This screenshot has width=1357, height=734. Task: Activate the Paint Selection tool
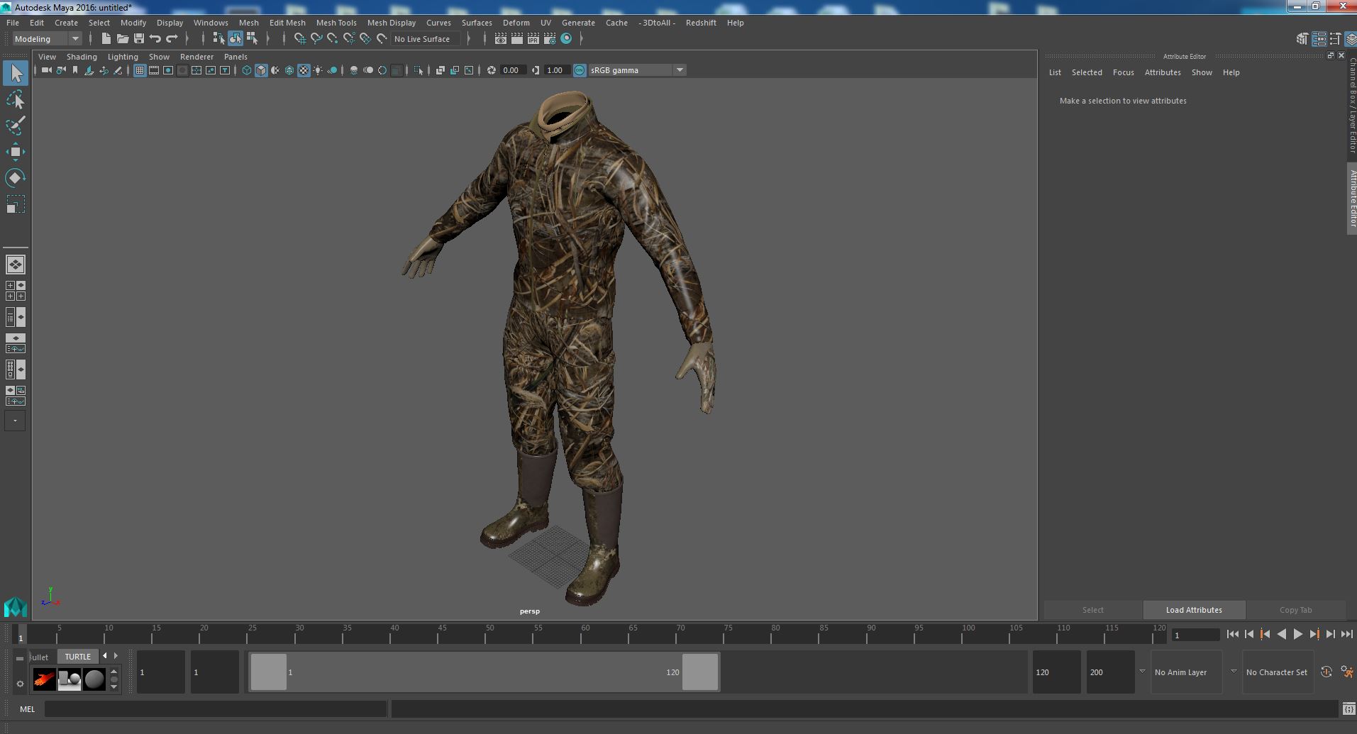(16, 126)
